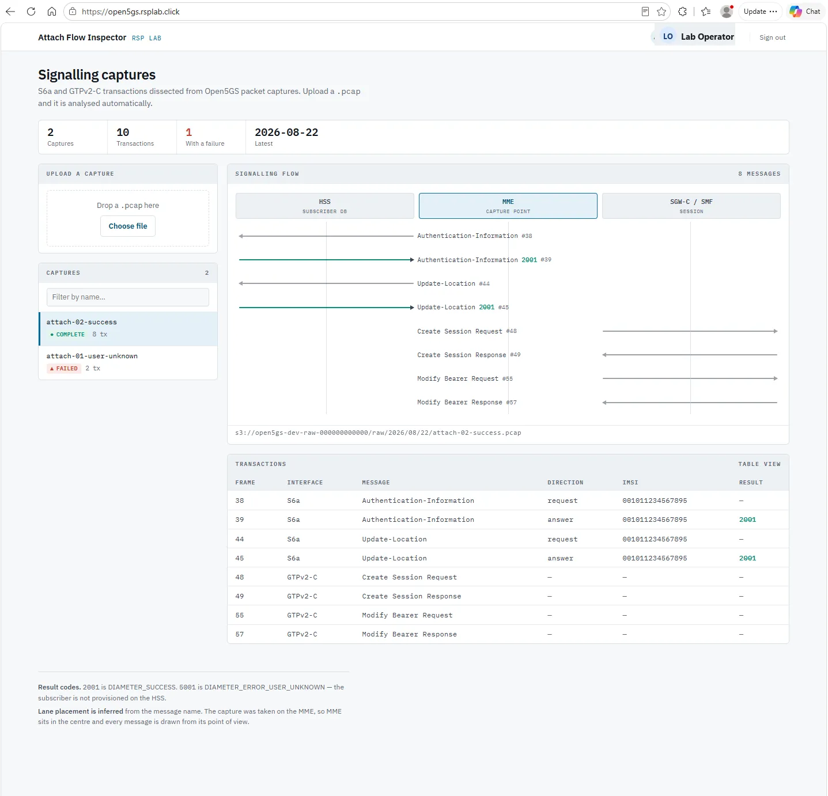
Task: Open browser home page icon
Action: coord(52,12)
